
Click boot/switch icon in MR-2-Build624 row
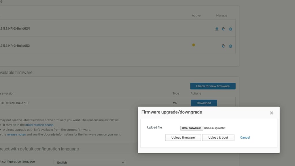point(223,29)
